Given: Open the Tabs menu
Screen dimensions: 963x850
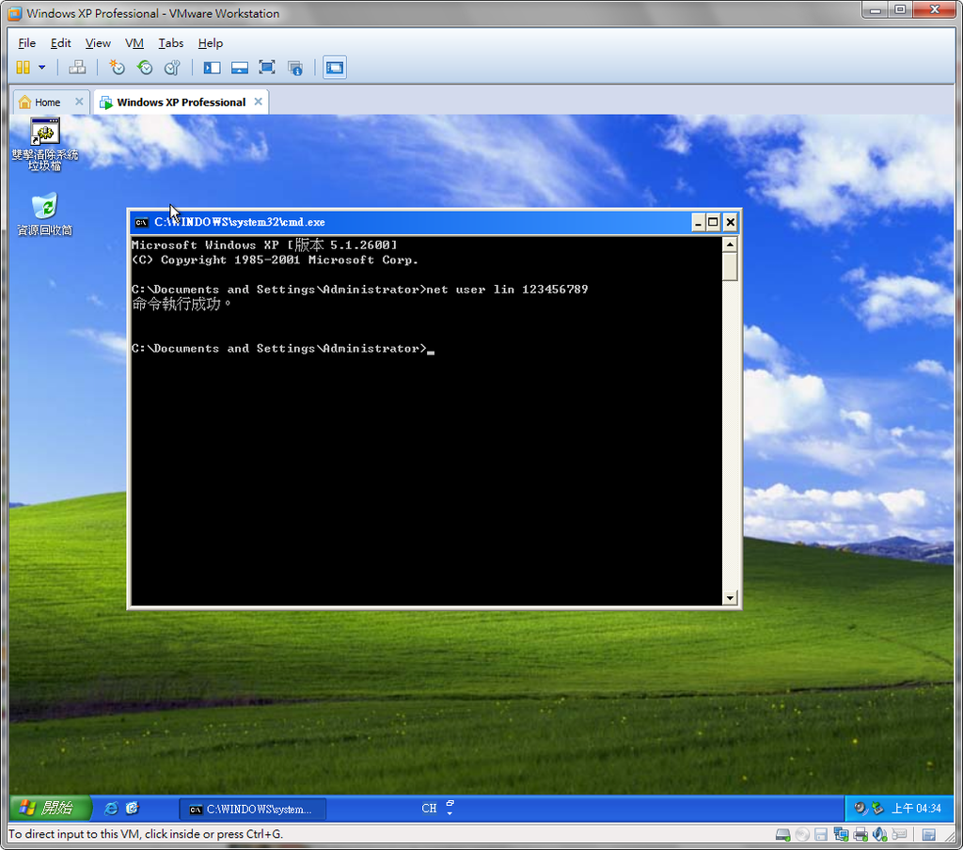Looking at the screenshot, I should [171, 43].
